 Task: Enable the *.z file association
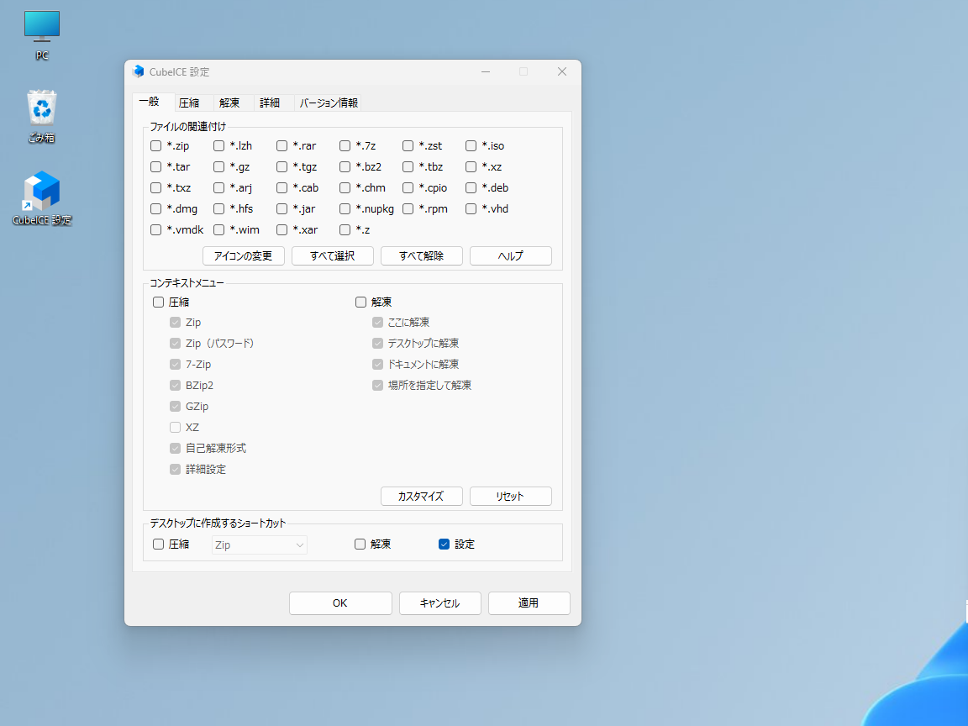tap(345, 229)
